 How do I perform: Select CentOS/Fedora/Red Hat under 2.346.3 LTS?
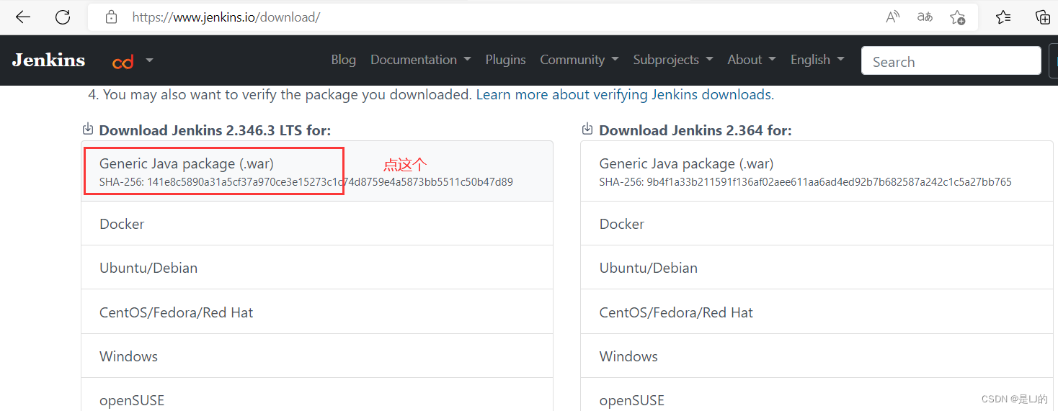tap(317, 312)
